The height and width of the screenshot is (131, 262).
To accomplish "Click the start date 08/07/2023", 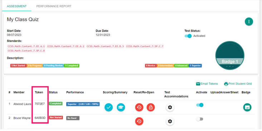I will click(x=14, y=35).
